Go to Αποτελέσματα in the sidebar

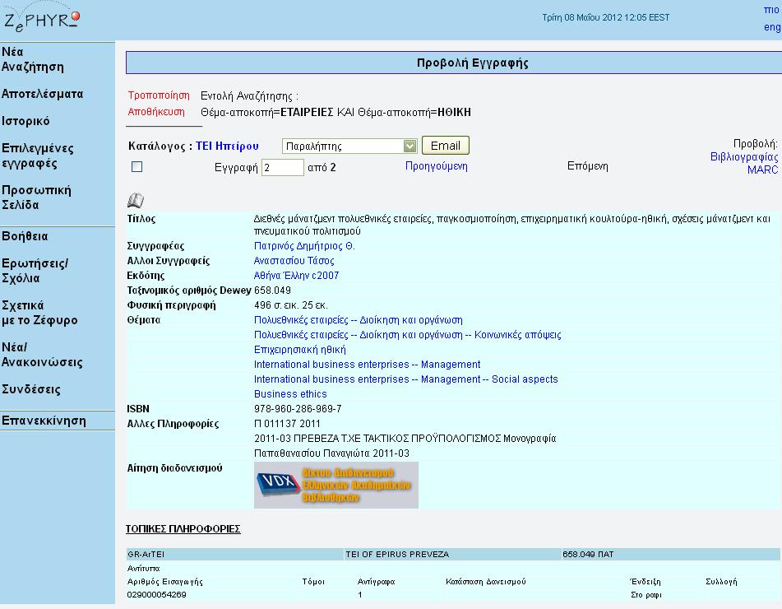click(43, 94)
